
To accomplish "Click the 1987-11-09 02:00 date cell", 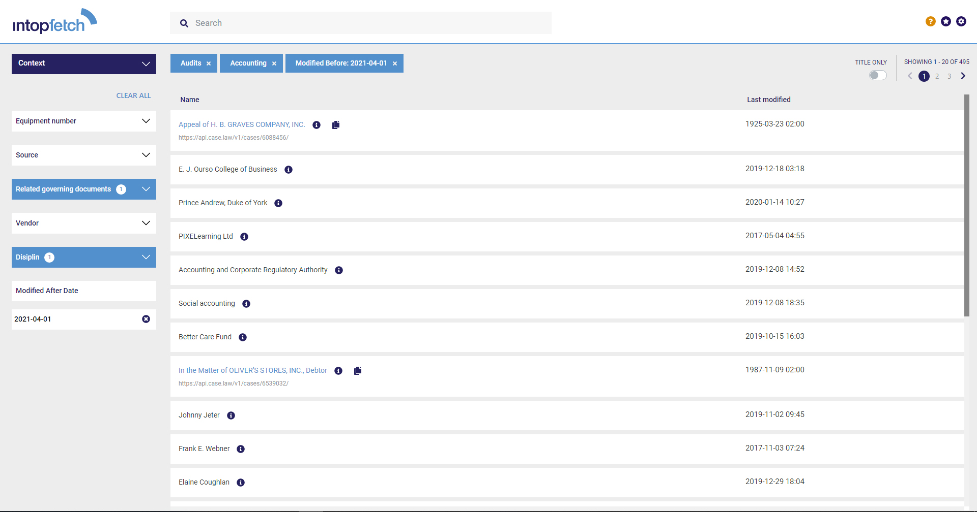I will tap(775, 370).
